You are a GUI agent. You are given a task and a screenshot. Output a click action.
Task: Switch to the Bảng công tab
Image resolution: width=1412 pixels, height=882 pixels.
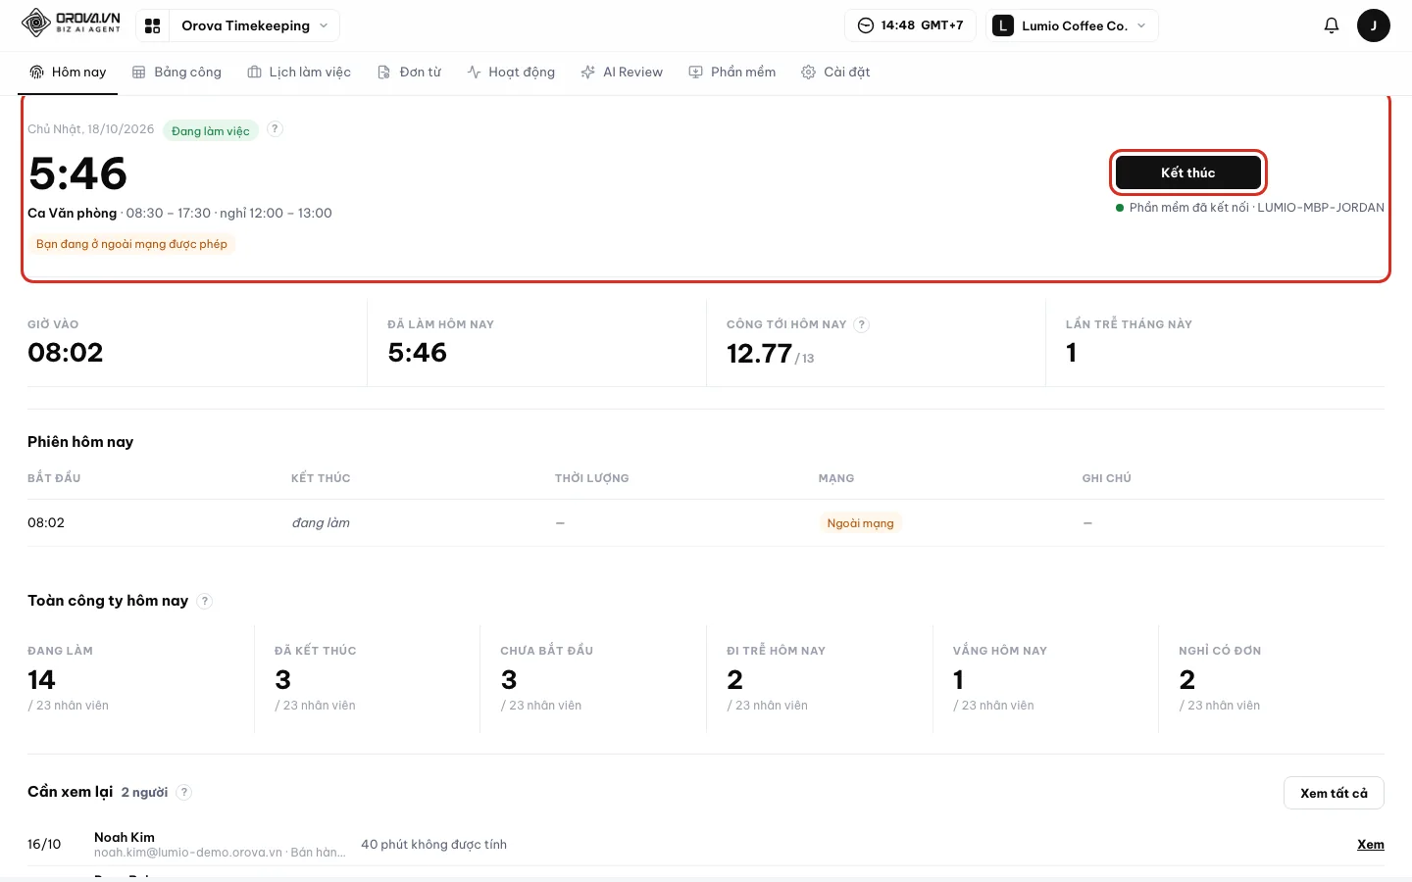click(x=176, y=73)
